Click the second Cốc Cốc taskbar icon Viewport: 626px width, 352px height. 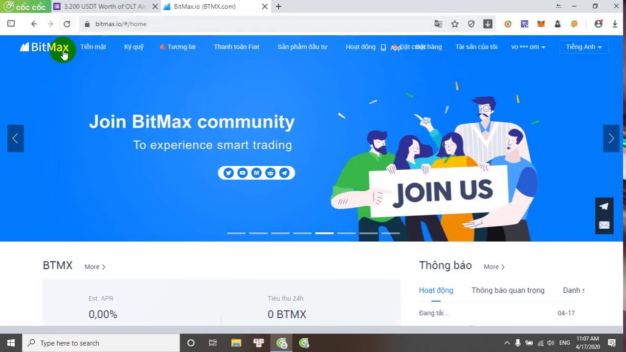click(304, 343)
